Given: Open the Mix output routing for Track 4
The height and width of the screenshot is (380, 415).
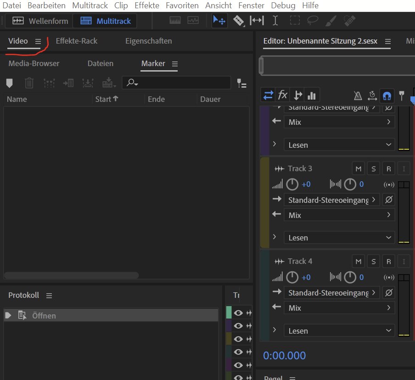Looking at the screenshot, I should point(339,307).
